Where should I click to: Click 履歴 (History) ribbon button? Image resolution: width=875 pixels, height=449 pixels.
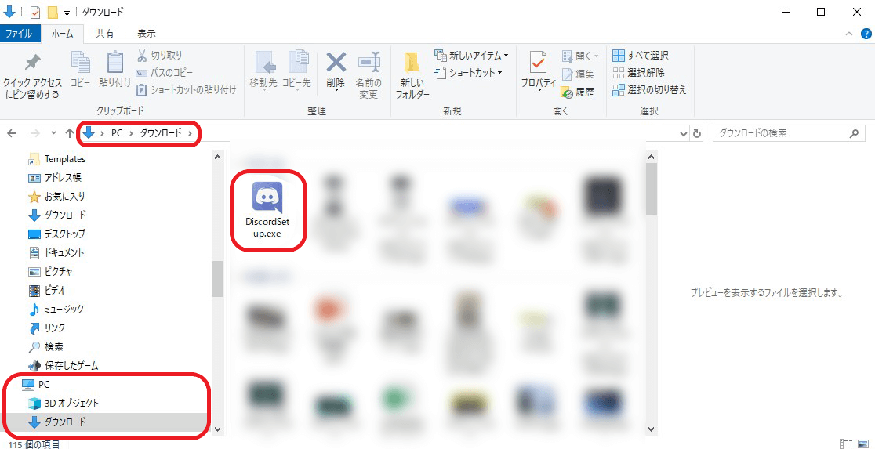pyautogui.click(x=578, y=92)
